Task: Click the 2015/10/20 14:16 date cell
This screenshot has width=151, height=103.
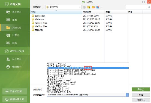Action: pos(91,19)
